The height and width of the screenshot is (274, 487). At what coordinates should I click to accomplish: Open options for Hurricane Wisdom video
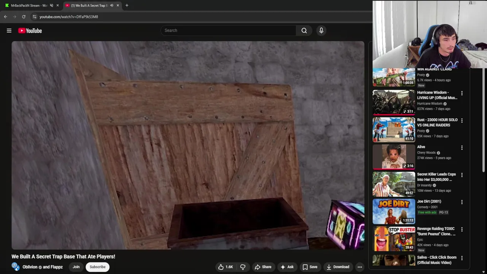[462, 93]
